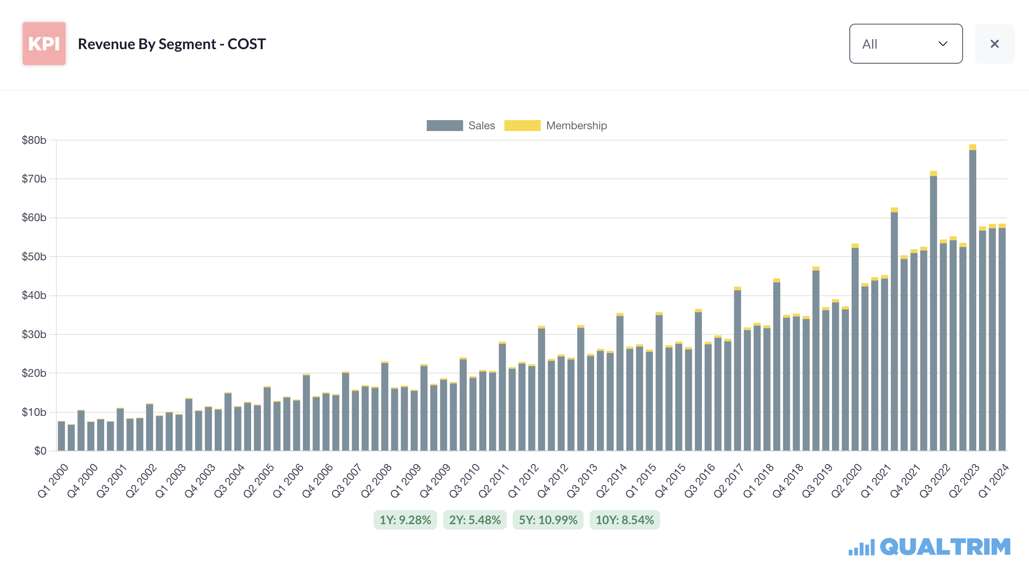Click the $30b y-axis label
Screen dimensions: 1029x576
[34, 334]
